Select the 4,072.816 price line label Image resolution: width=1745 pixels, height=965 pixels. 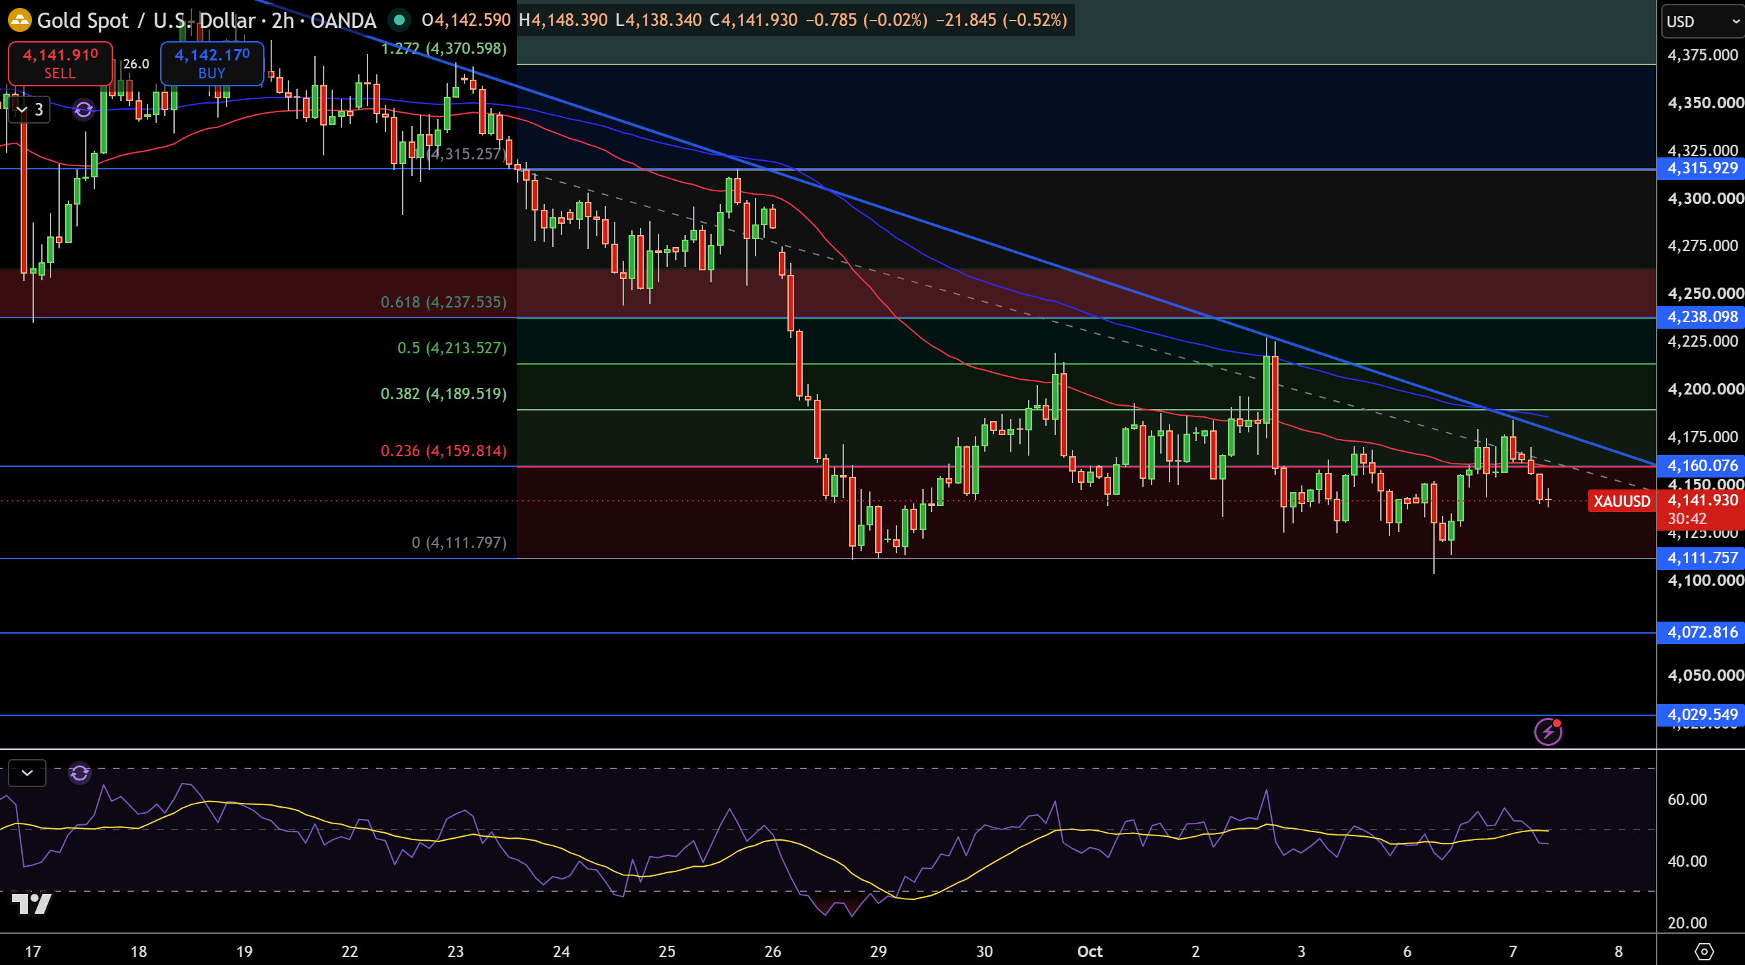click(x=1701, y=632)
